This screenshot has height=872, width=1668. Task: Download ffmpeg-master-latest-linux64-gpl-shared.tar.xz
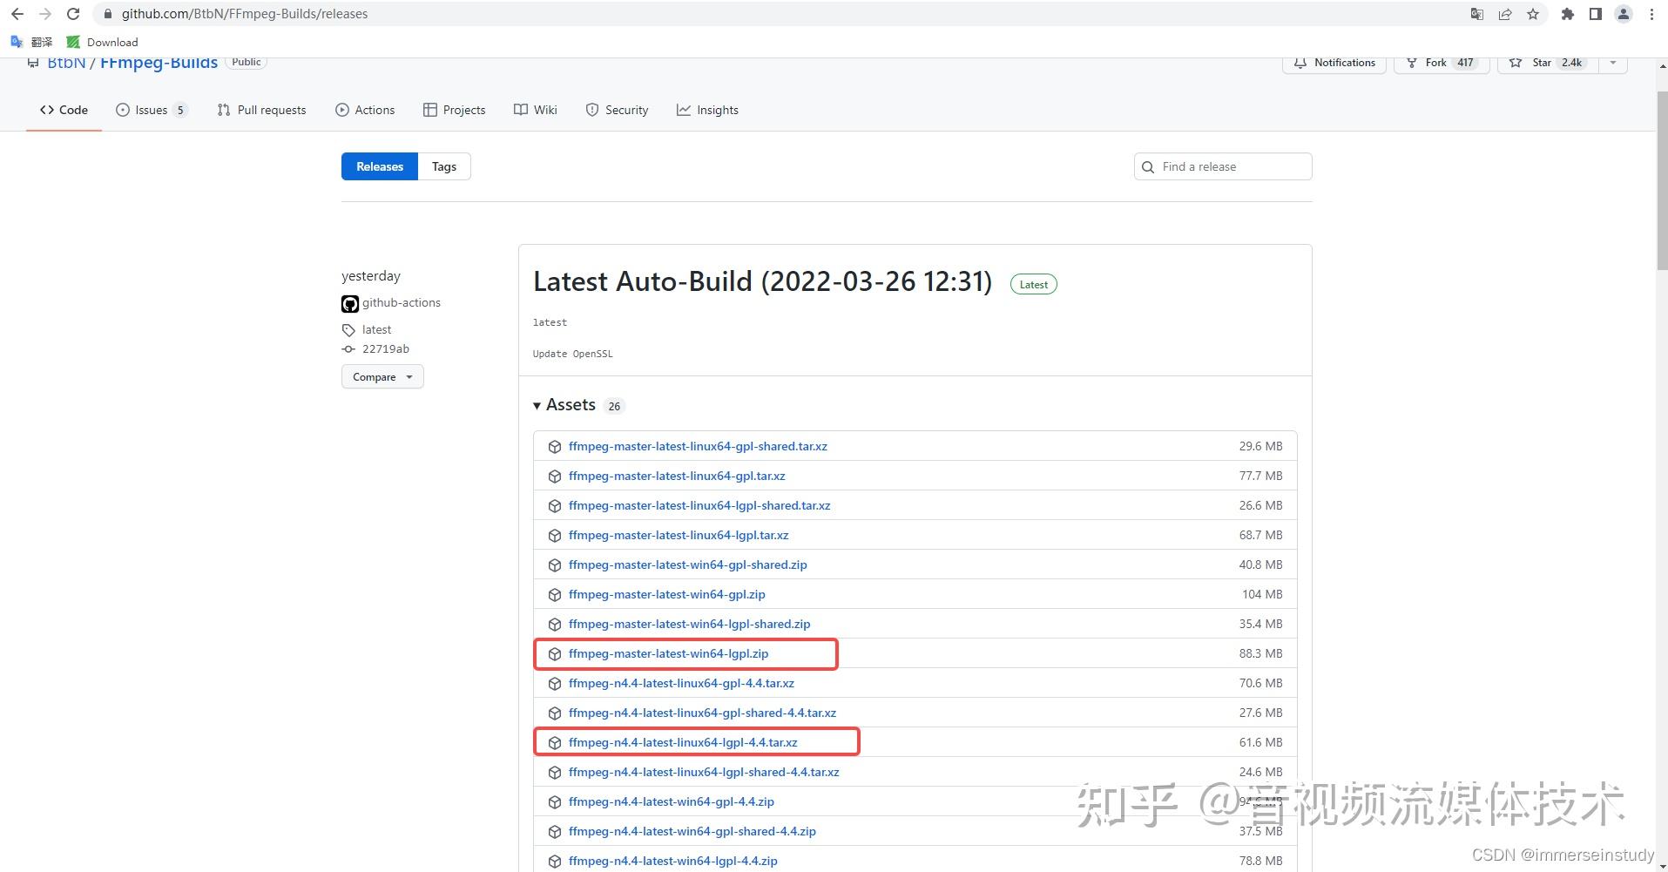pyautogui.click(x=698, y=446)
